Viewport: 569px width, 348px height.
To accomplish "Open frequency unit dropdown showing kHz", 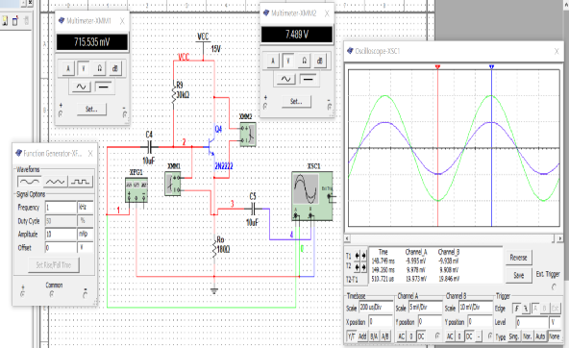I will tap(86, 208).
